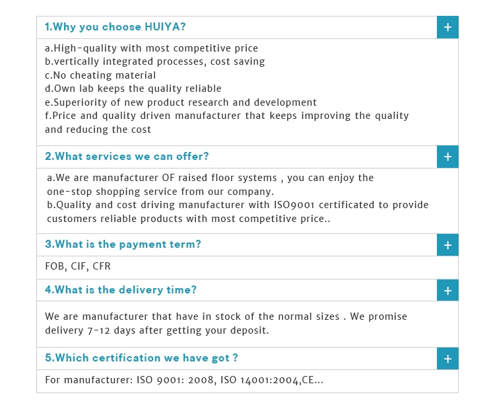Image resolution: width=495 pixels, height=411 pixels.
Task: Click the 'delivery 7-12 days' answer line
Action: [156, 330]
